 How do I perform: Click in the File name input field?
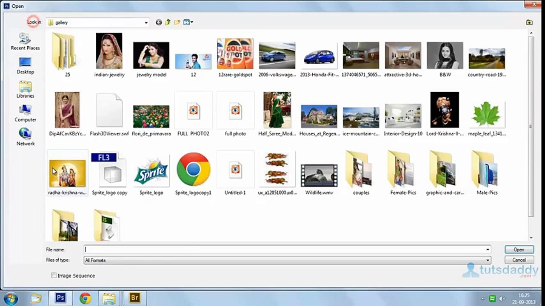[284, 249]
